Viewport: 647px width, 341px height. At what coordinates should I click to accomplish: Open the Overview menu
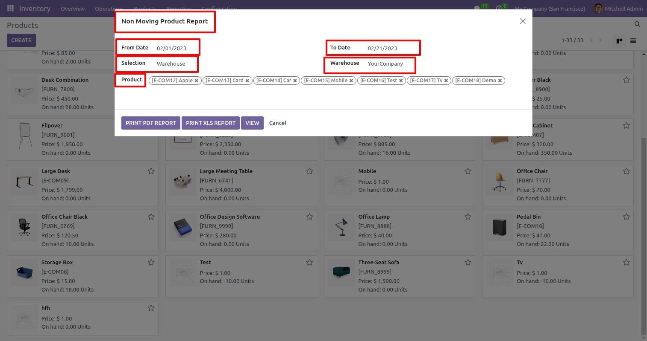tap(73, 9)
